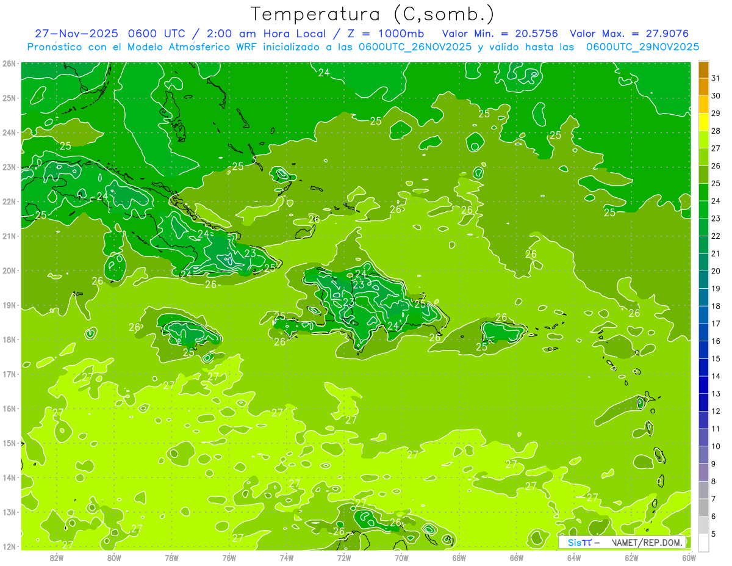Screen dimensions: 732x566
Task: Click the '80W' longitude axis label
Action: click(x=114, y=557)
